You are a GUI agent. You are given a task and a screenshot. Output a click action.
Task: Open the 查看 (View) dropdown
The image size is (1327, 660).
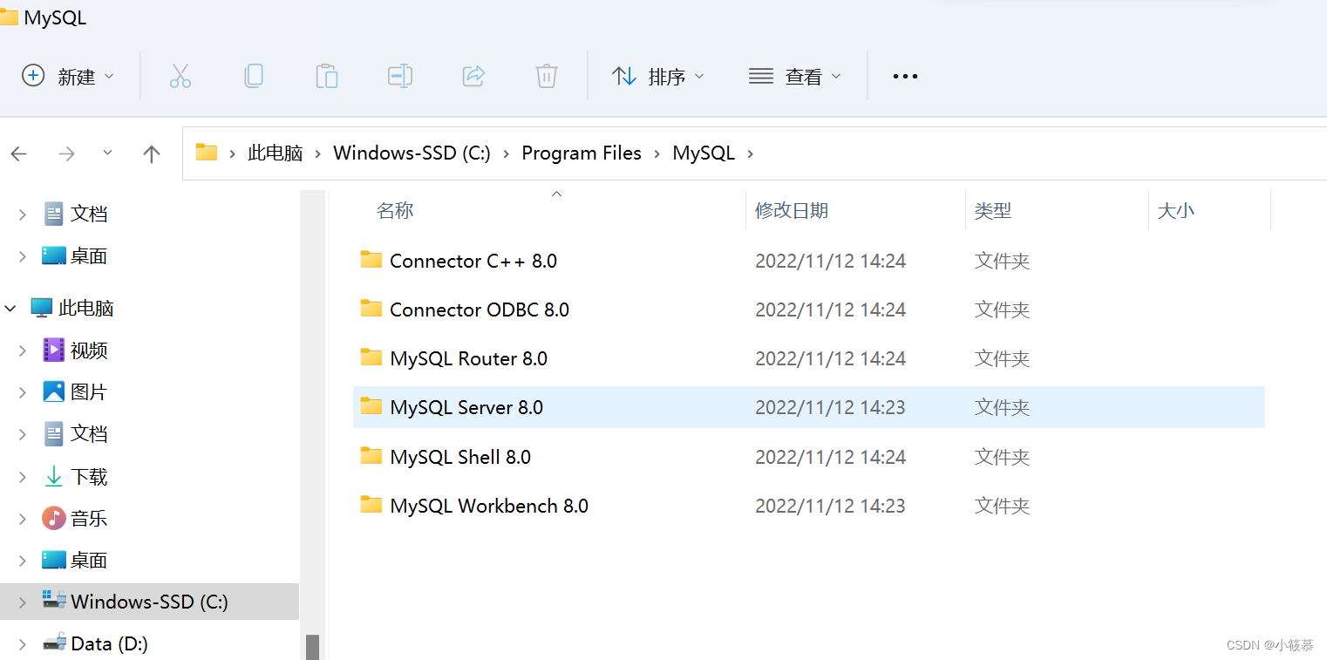(795, 76)
